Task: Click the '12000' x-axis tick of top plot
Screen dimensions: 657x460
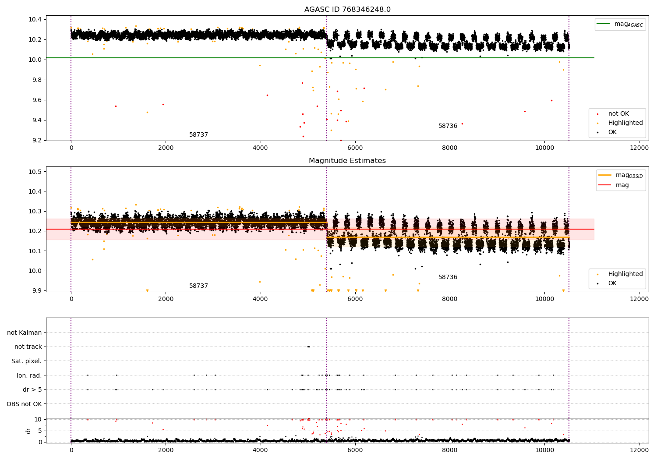Action: click(639, 148)
